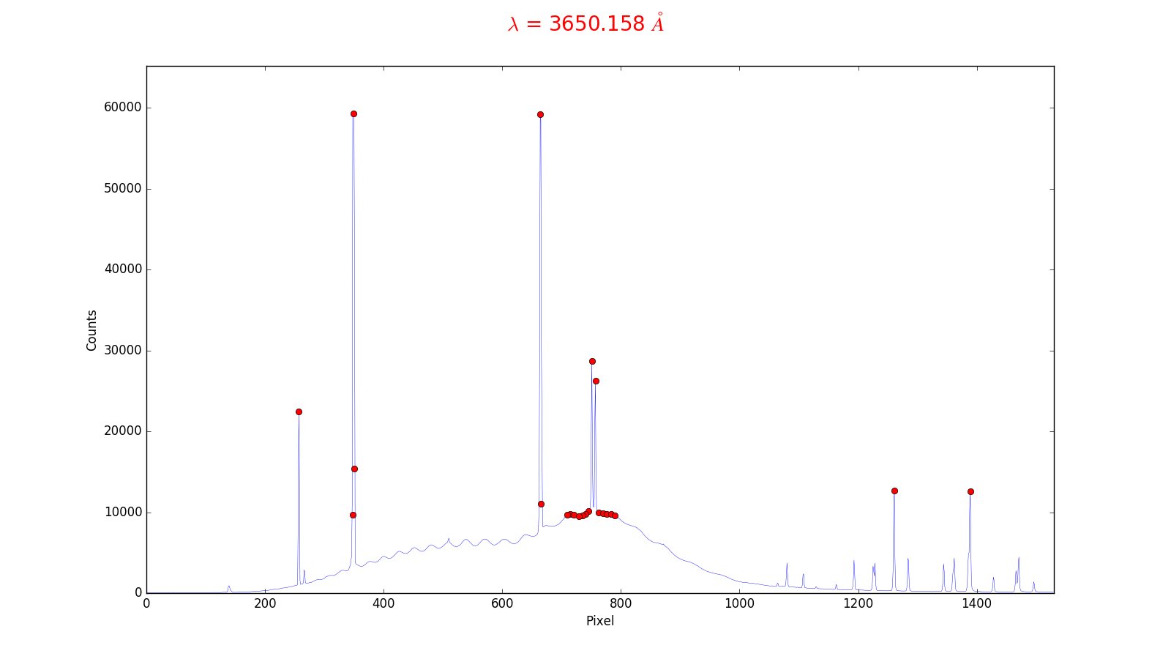Click the red marker on the peak near pixel 1261
1171x659 pixels.
click(894, 491)
